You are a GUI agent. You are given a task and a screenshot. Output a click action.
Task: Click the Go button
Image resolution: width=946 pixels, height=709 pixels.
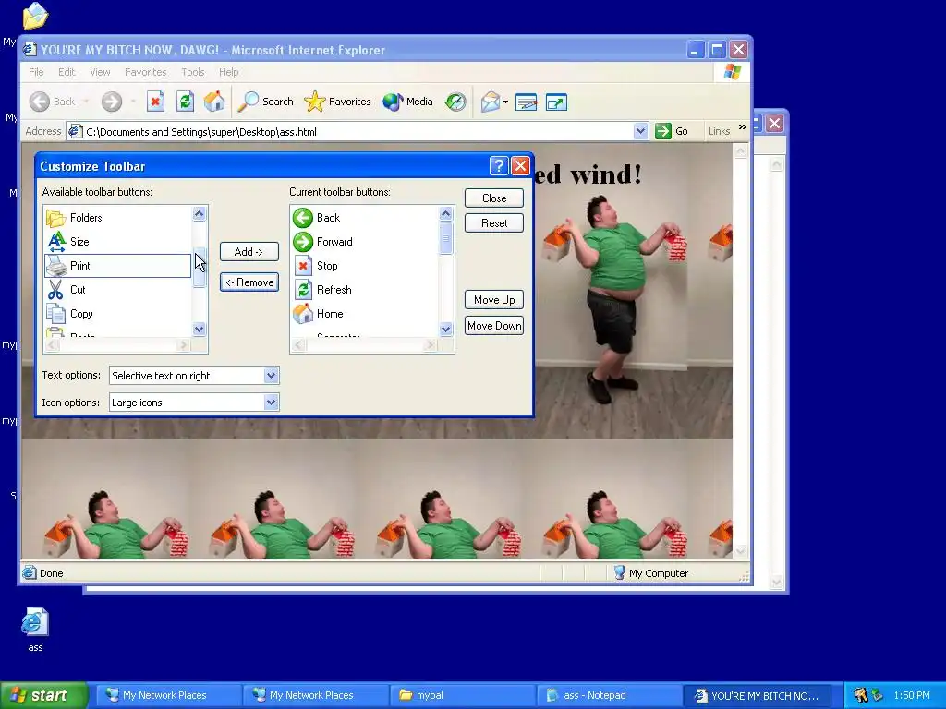tap(673, 131)
